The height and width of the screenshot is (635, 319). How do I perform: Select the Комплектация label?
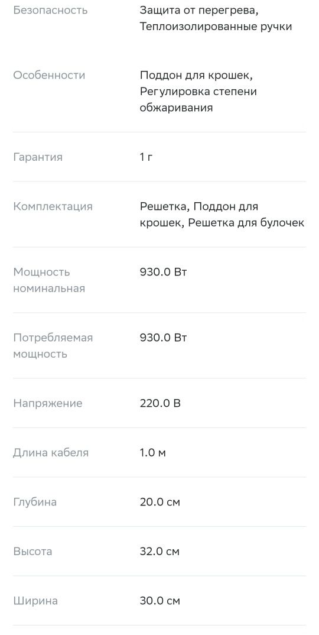point(53,206)
